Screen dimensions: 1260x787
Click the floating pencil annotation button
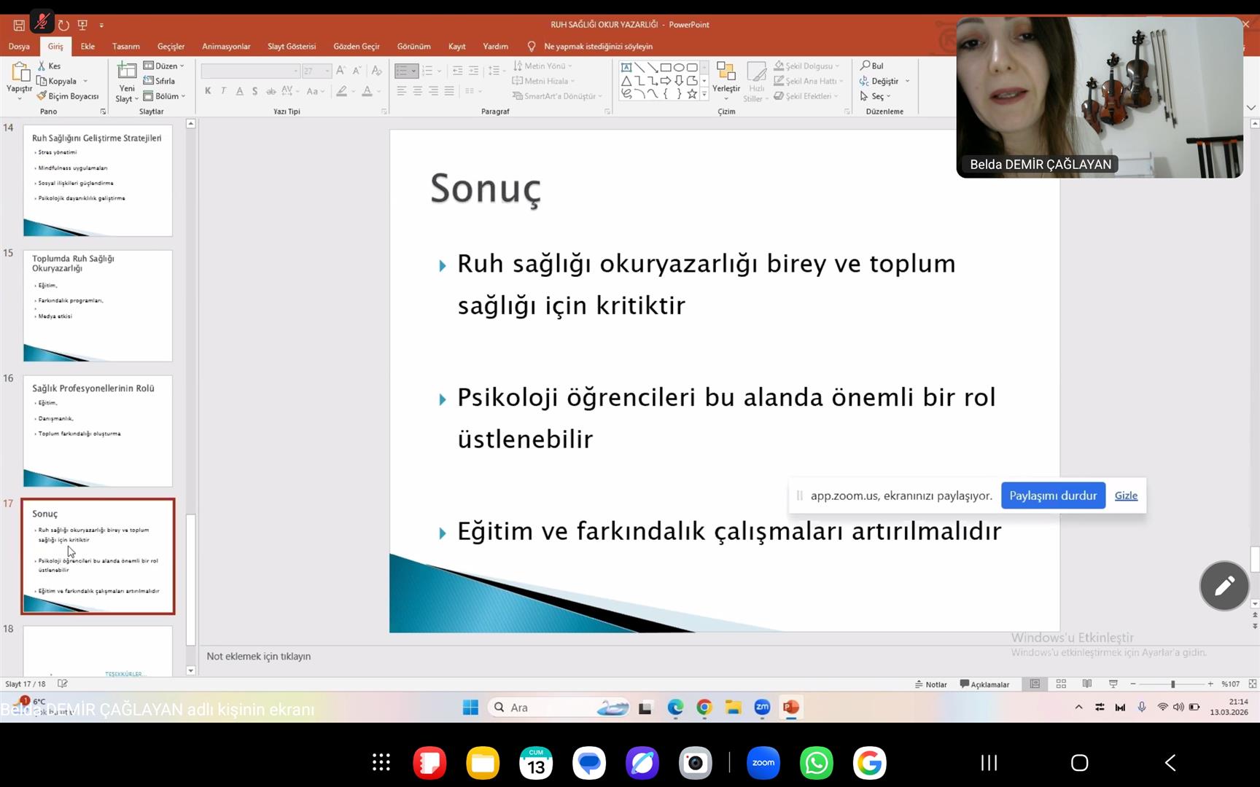coord(1224,585)
